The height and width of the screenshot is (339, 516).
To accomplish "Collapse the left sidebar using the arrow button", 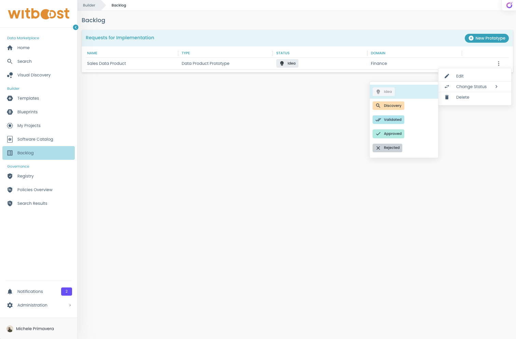I will [x=75, y=27].
